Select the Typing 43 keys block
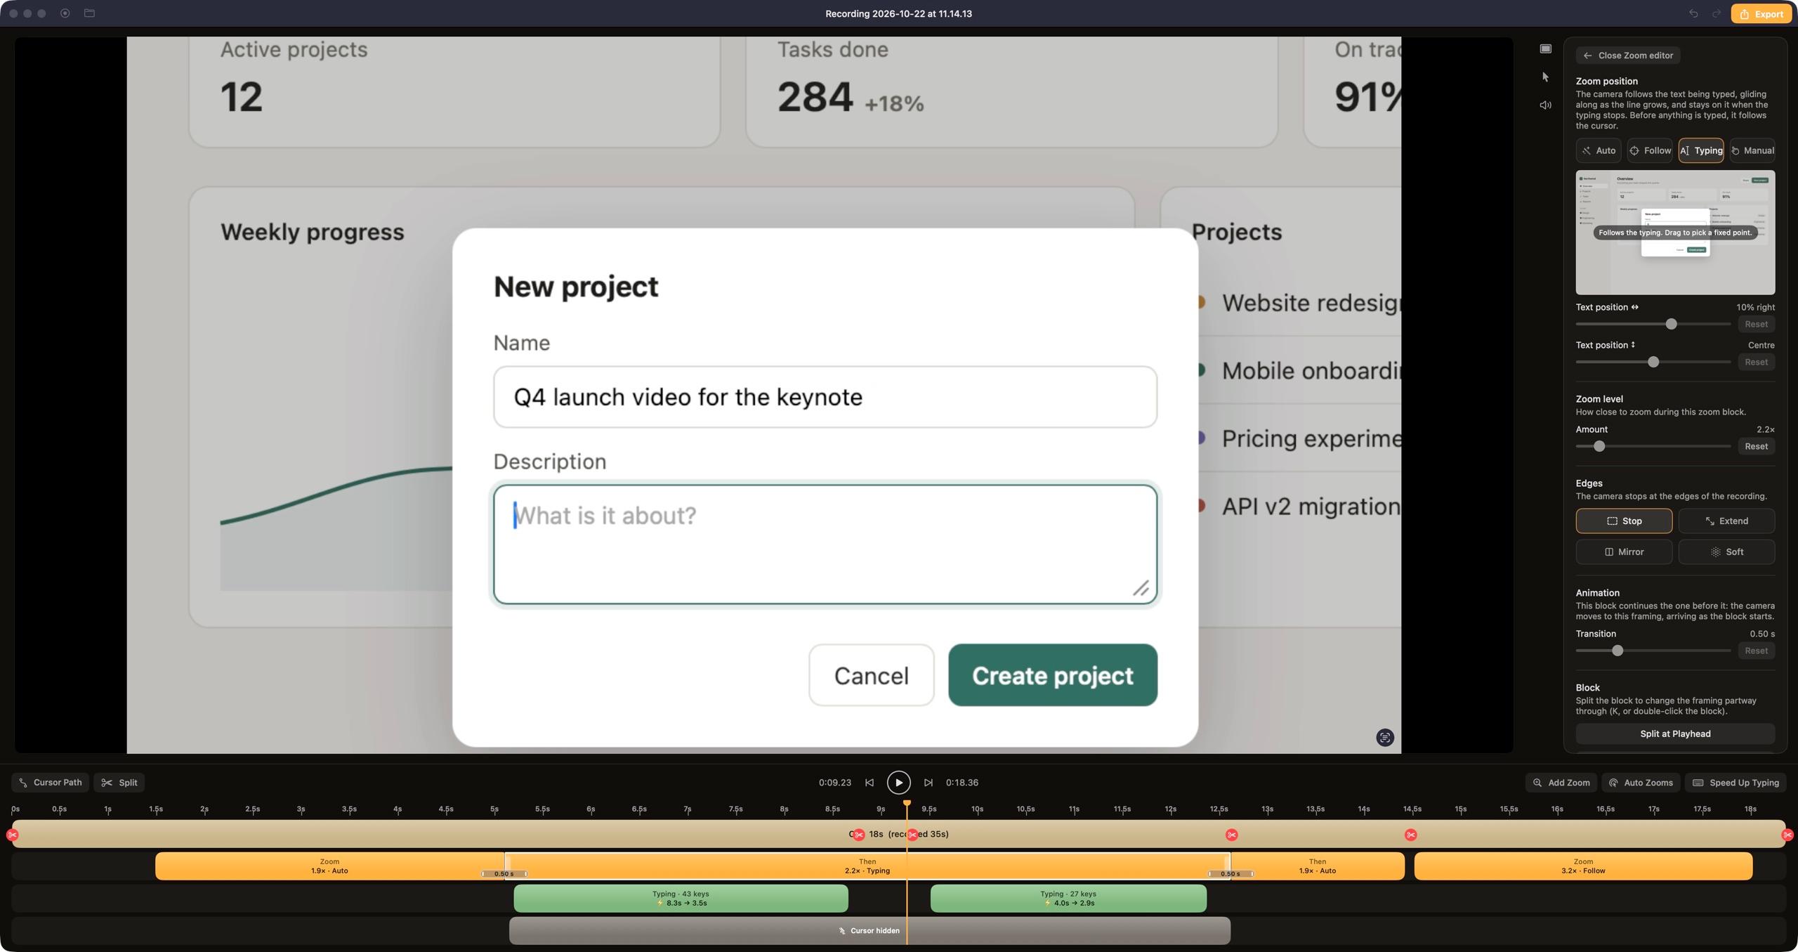This screenshot has height=952, width=1798. 681,898
